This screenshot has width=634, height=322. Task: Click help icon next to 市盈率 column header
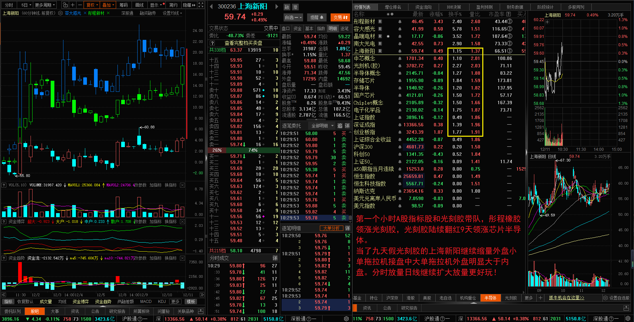coord(508,14)
